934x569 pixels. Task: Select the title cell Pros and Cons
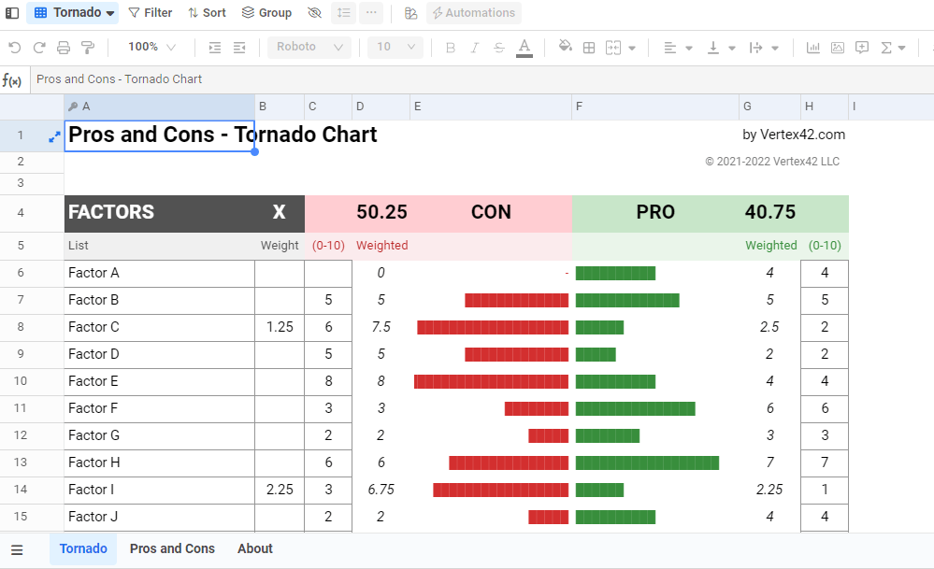[160, 135]
